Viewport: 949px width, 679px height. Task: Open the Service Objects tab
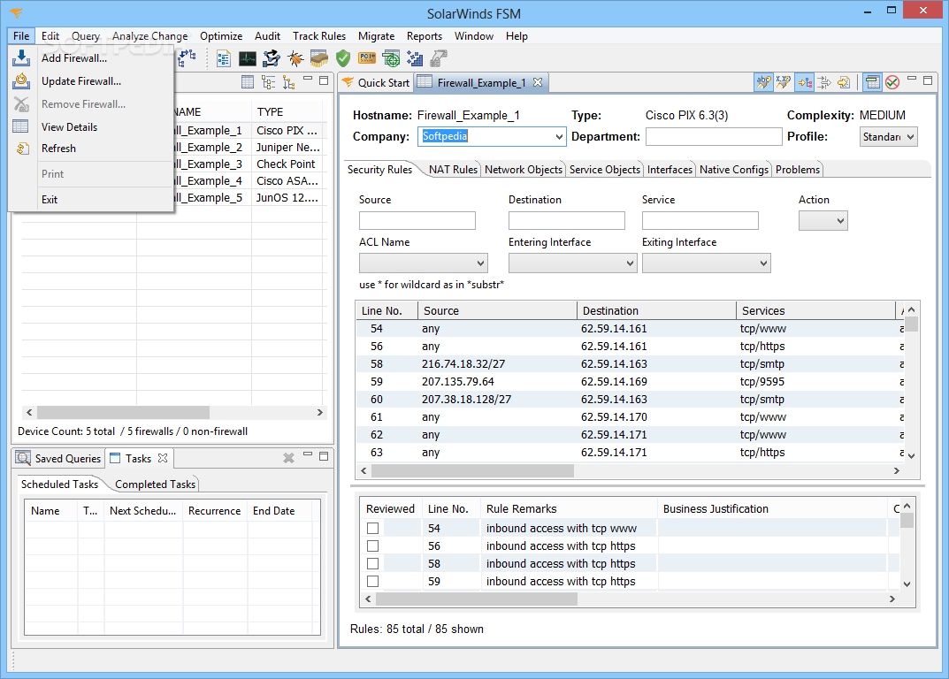[x=605, y=170]
